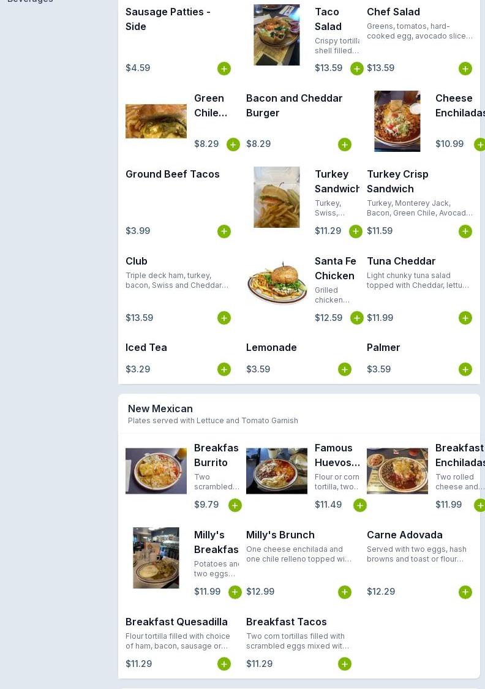Open Turkey Crisp Sandwich item details

point(397,181)
